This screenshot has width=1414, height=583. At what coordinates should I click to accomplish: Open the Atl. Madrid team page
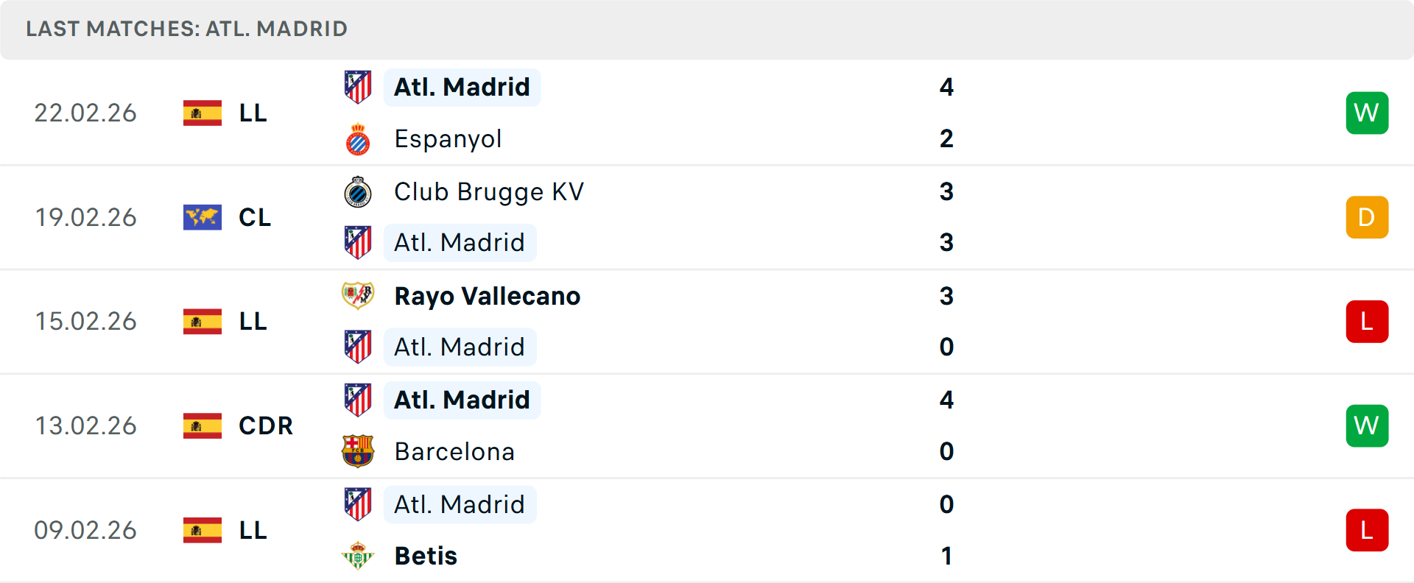pyautogui.click(x=462, y=86)
